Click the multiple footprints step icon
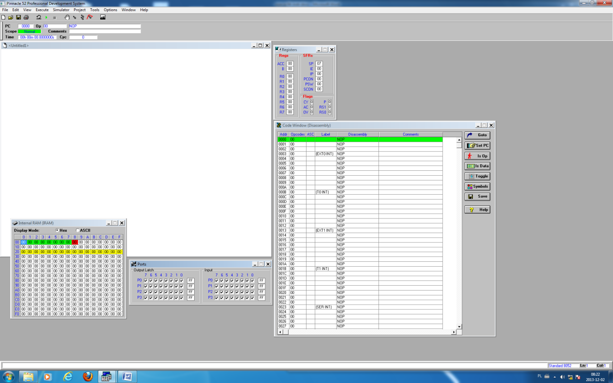 click(x=82, y=17)
